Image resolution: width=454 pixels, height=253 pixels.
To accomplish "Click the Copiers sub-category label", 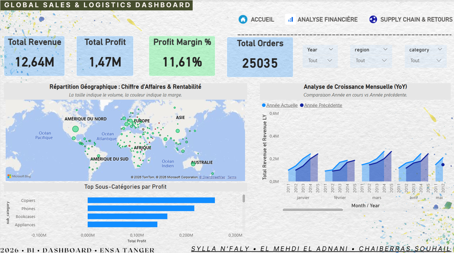I will coord(28,200).
